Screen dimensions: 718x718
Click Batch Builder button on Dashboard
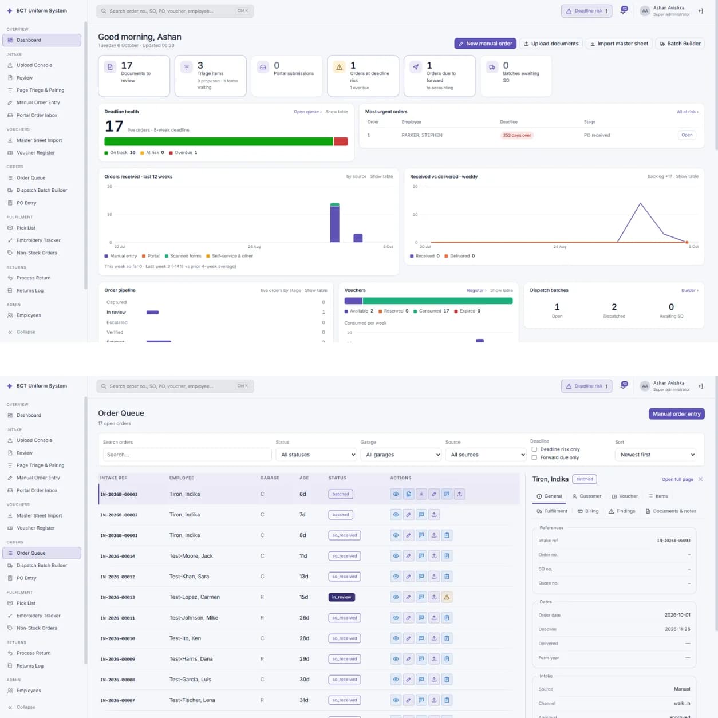tap(680, 44)
